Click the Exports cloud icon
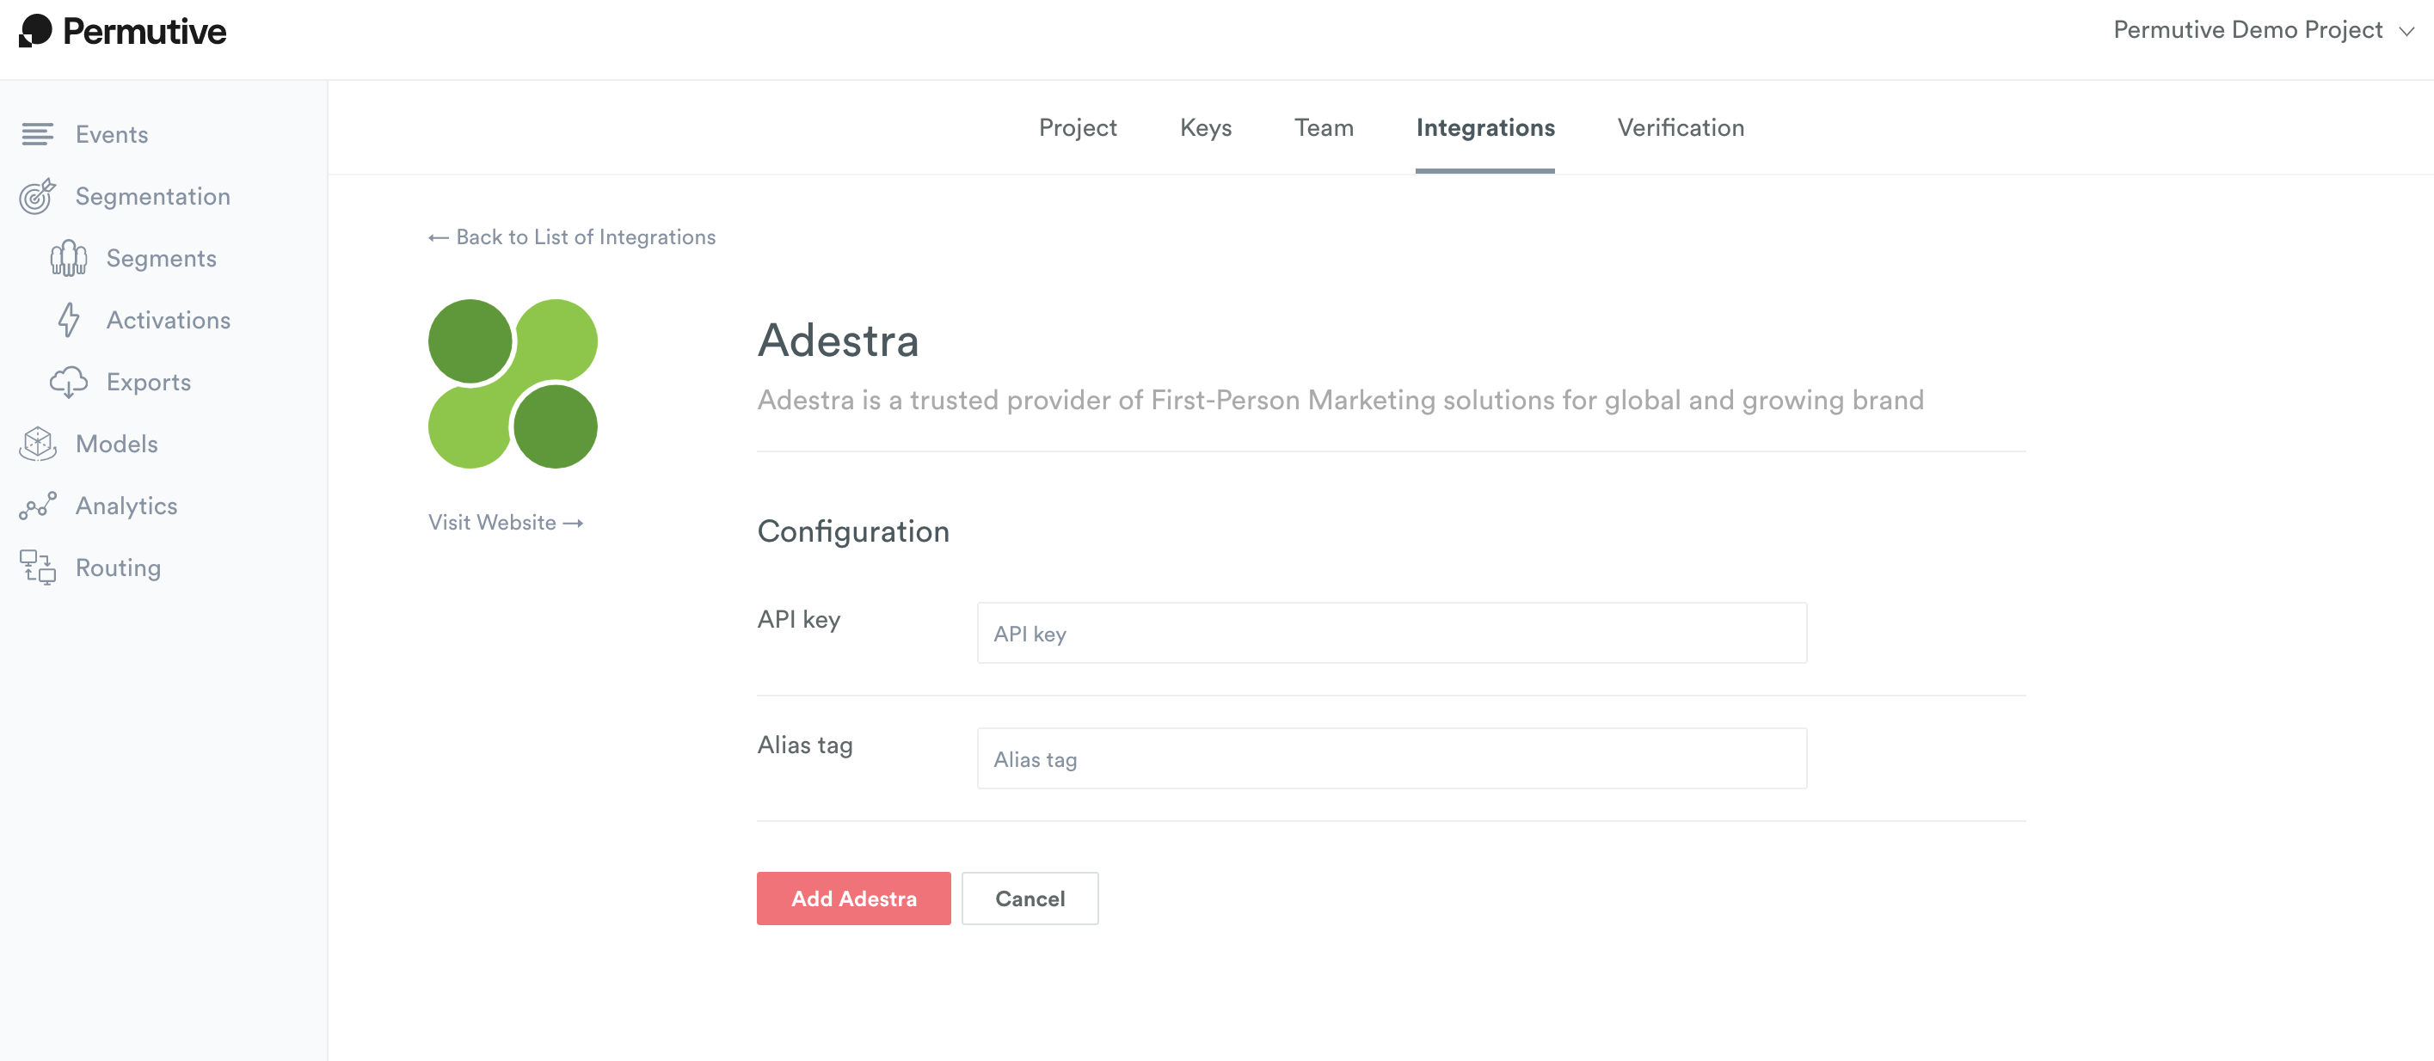Viewport: 2434px width, 1061px height. (x=68, y=382)
